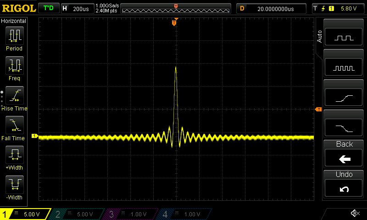Click the falling edge Auto softkey
Image resolution: width=367 pixels, height=220 pixels.
click(x=344, y=128)
